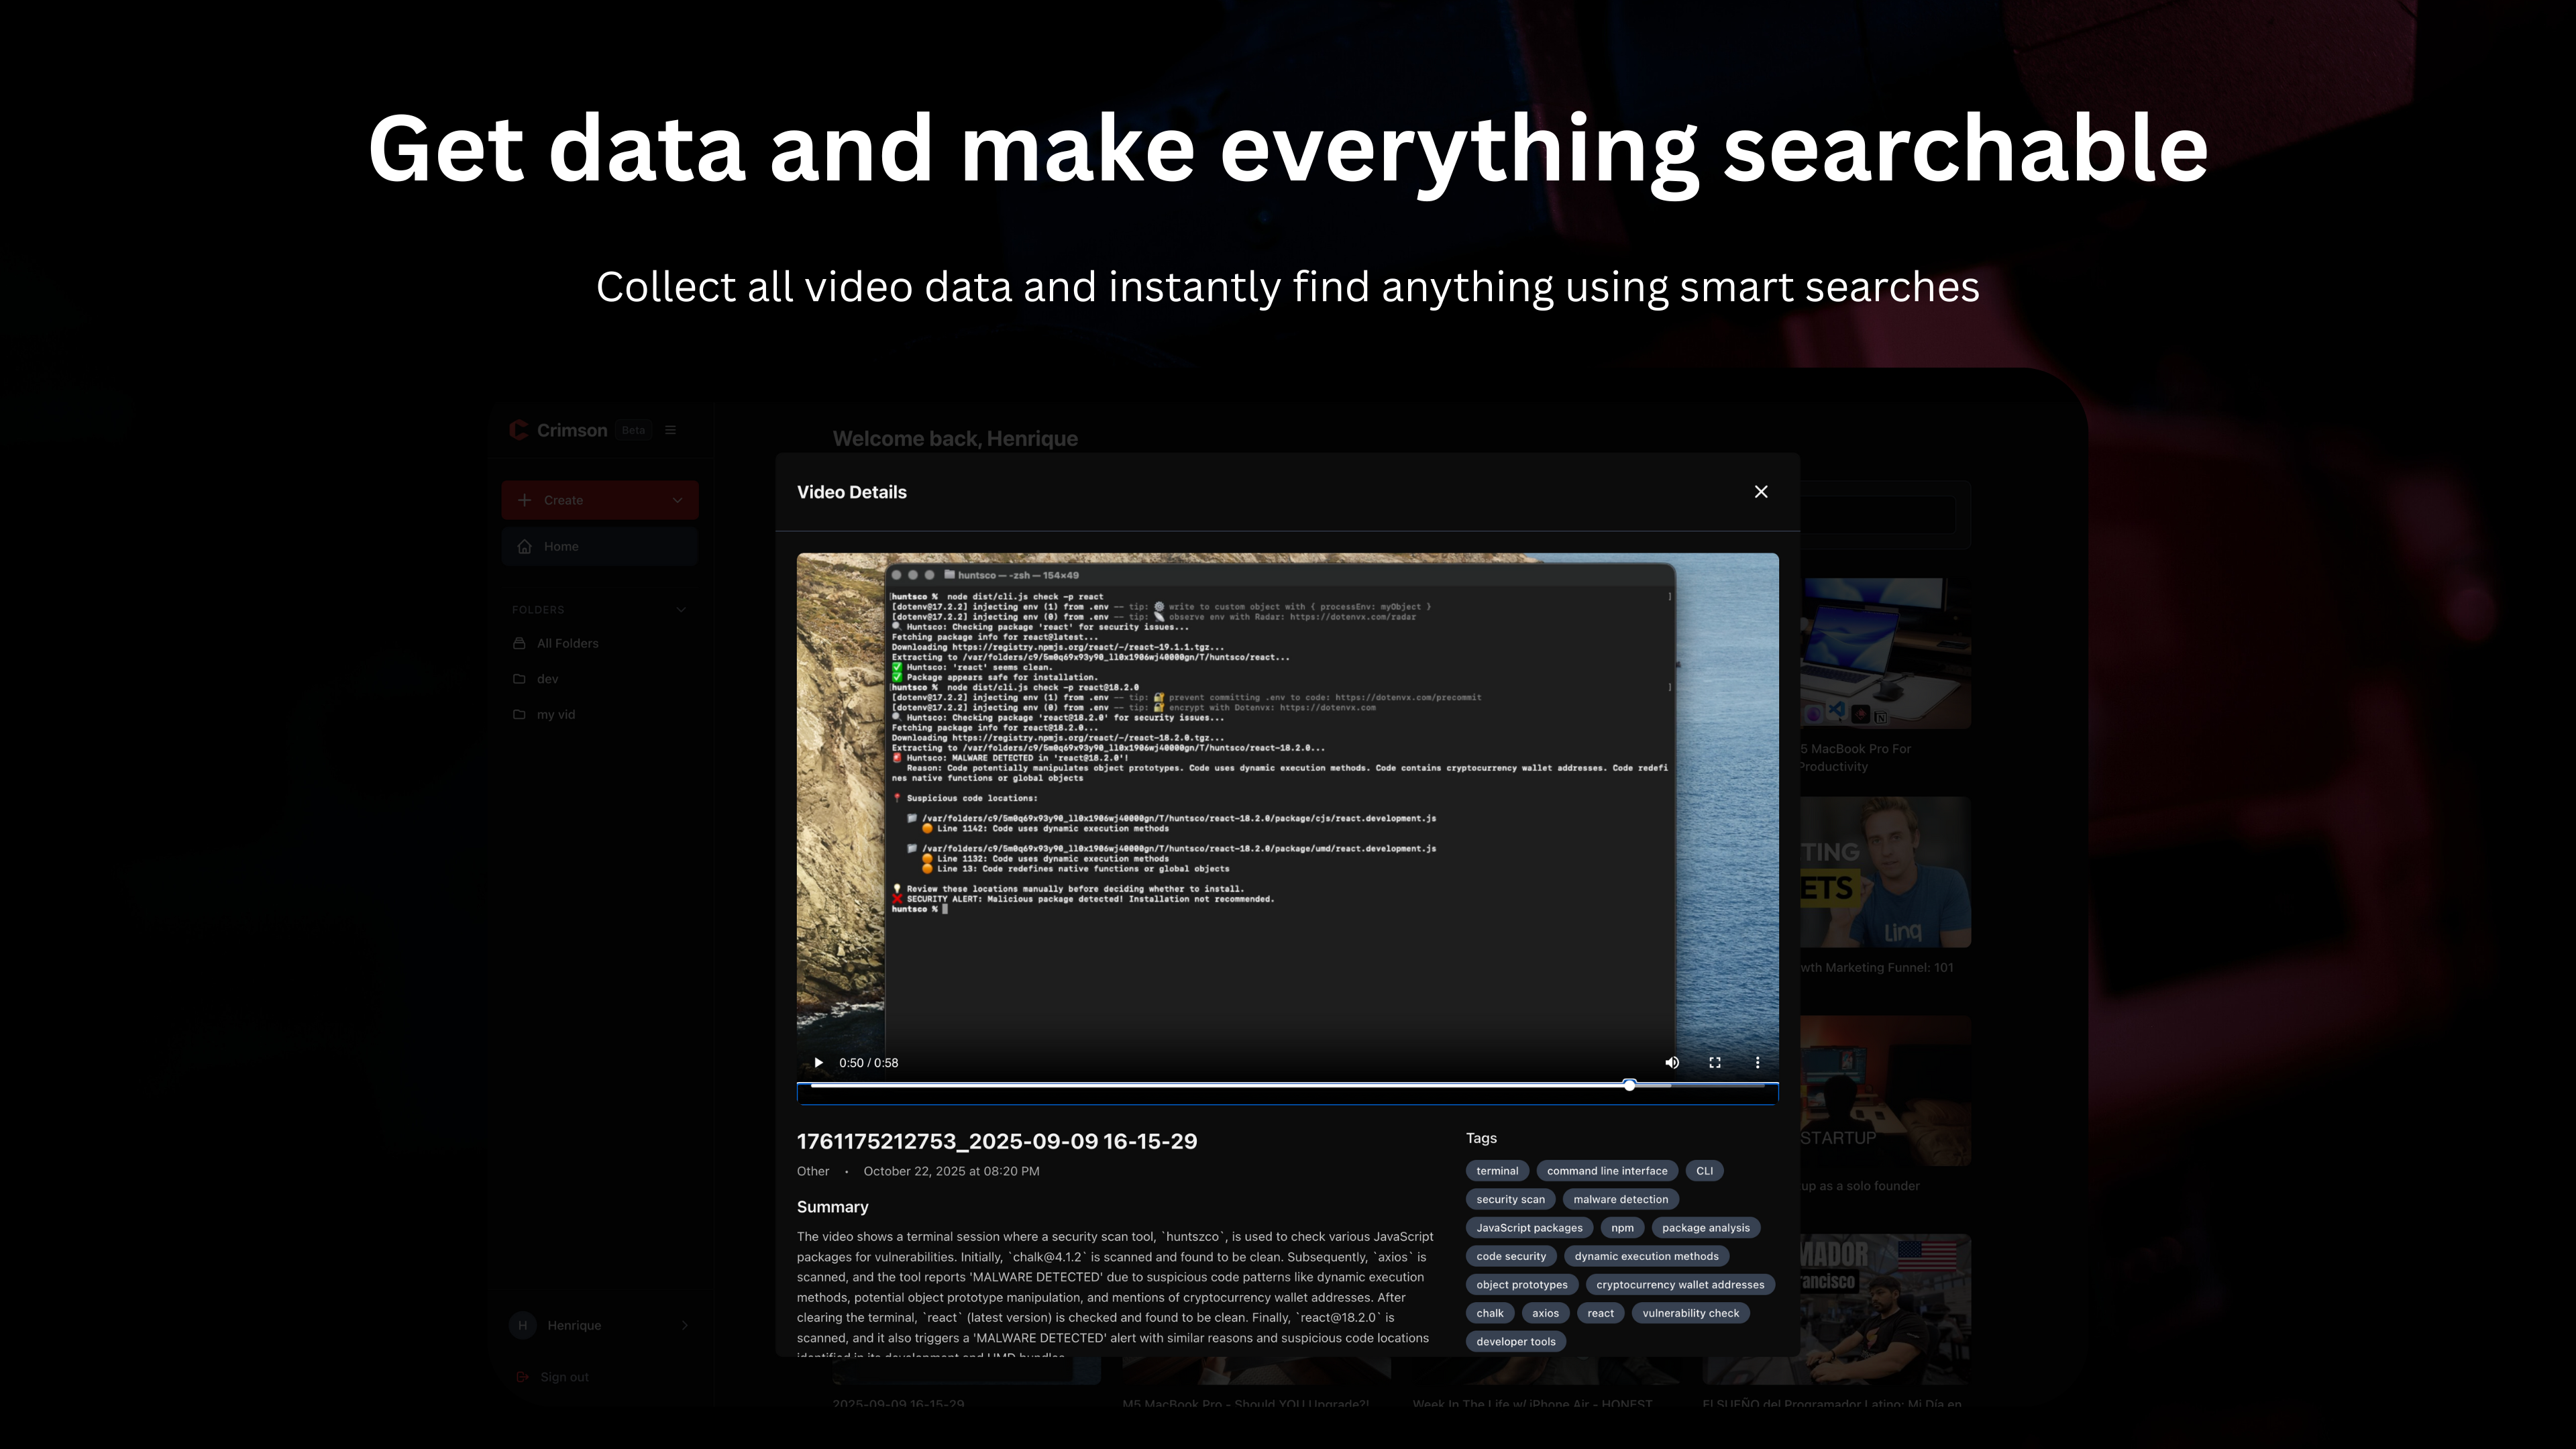Click the Sign out icon
Viewport: 2576px width, 1449px height.
522,1377
